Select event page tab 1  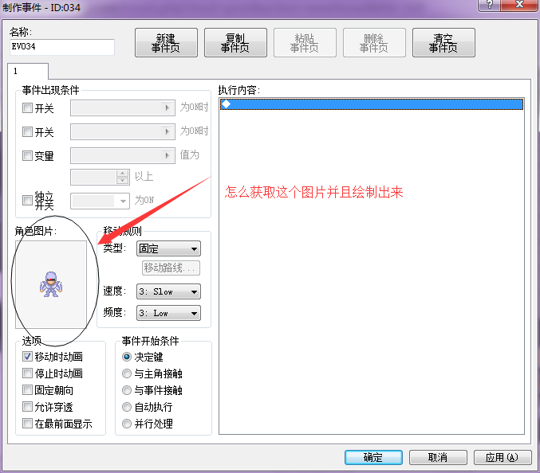pos(28,71)
